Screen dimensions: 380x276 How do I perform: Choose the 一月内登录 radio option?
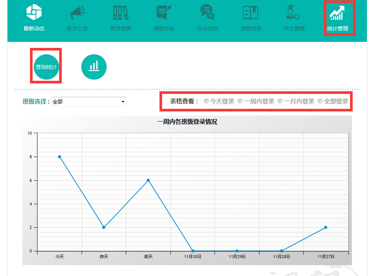[280, 101]
